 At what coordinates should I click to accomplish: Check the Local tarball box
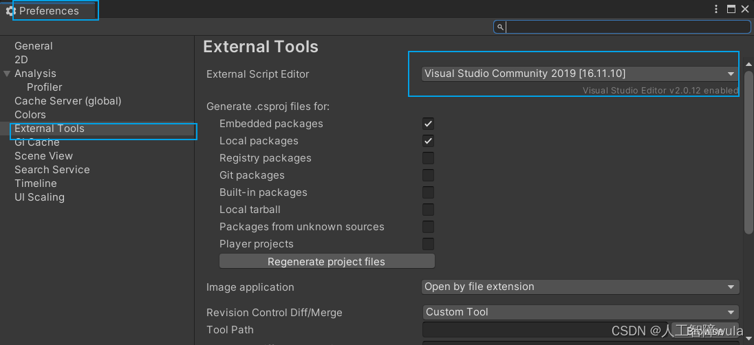428,210
